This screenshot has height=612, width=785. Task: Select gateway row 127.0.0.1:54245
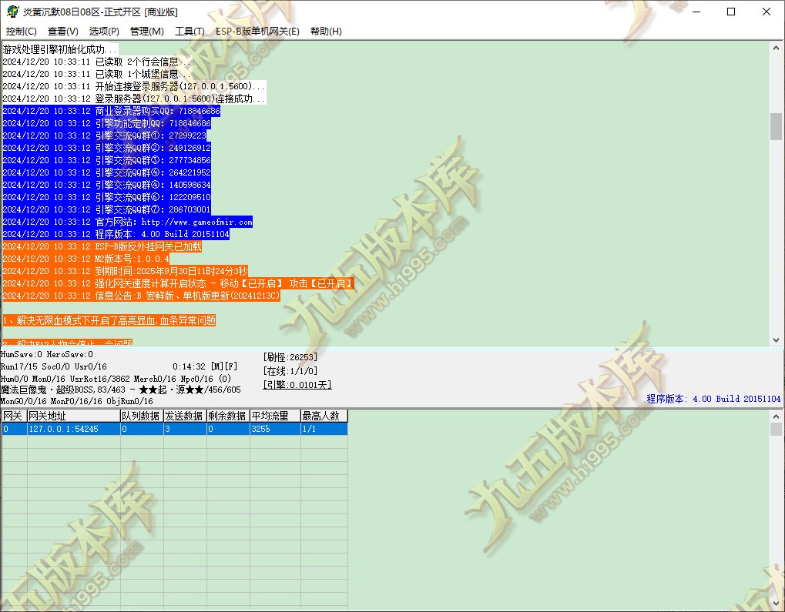(x=174, y=429)
